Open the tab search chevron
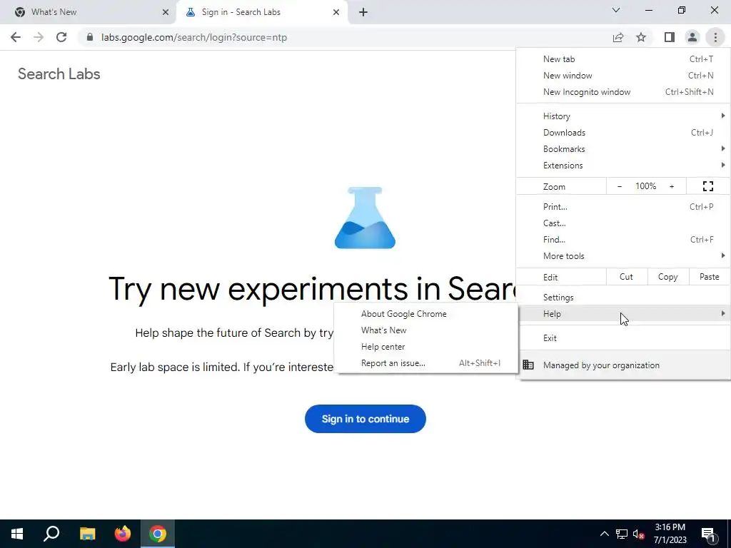This screenshot has height=548, width=731. [x=616, y=10]
